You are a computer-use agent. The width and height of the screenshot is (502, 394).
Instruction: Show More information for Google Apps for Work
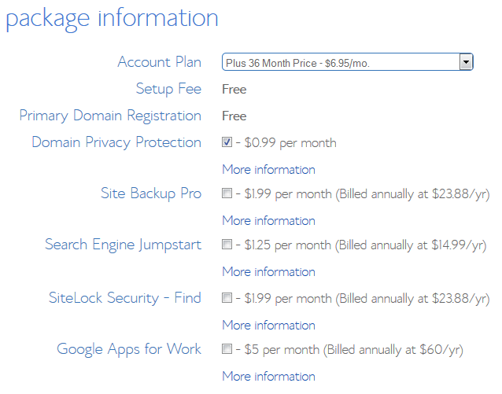point(268,376)
